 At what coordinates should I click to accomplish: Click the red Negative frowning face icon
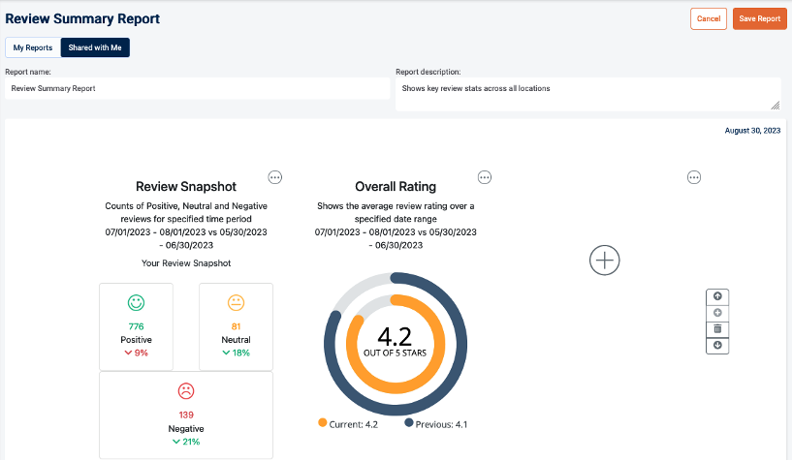[186, 391]
